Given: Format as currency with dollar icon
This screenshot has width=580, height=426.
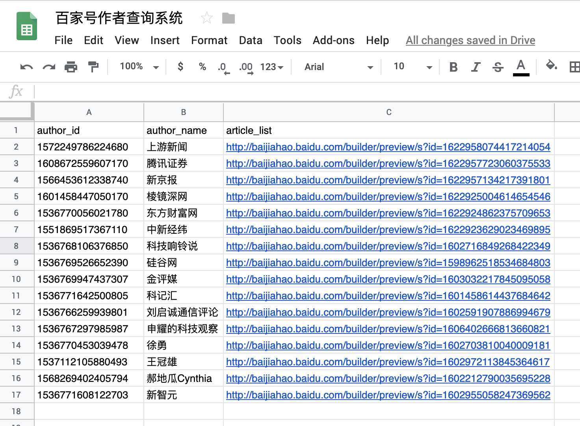Looking at the screenshot, I should (x=180, y=67).
